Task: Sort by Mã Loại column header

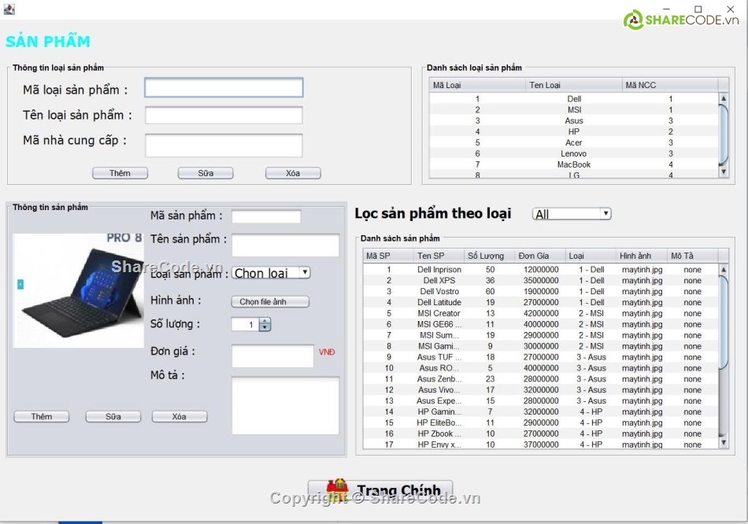Action: click(477, 85)
